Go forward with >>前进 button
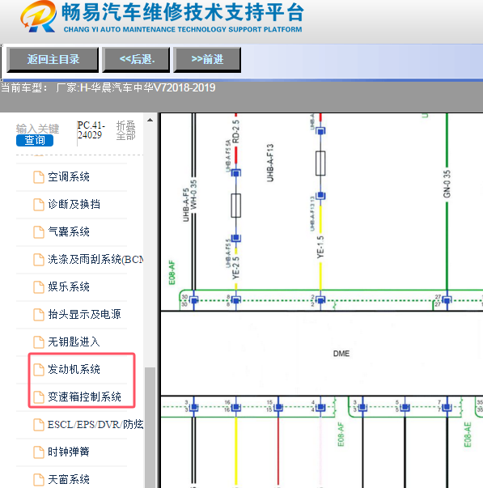This screenshot has height=488, width=483. point(207,59)
